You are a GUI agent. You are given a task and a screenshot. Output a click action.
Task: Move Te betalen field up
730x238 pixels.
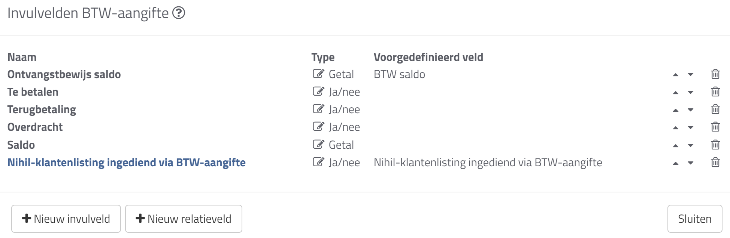(676, 92)
